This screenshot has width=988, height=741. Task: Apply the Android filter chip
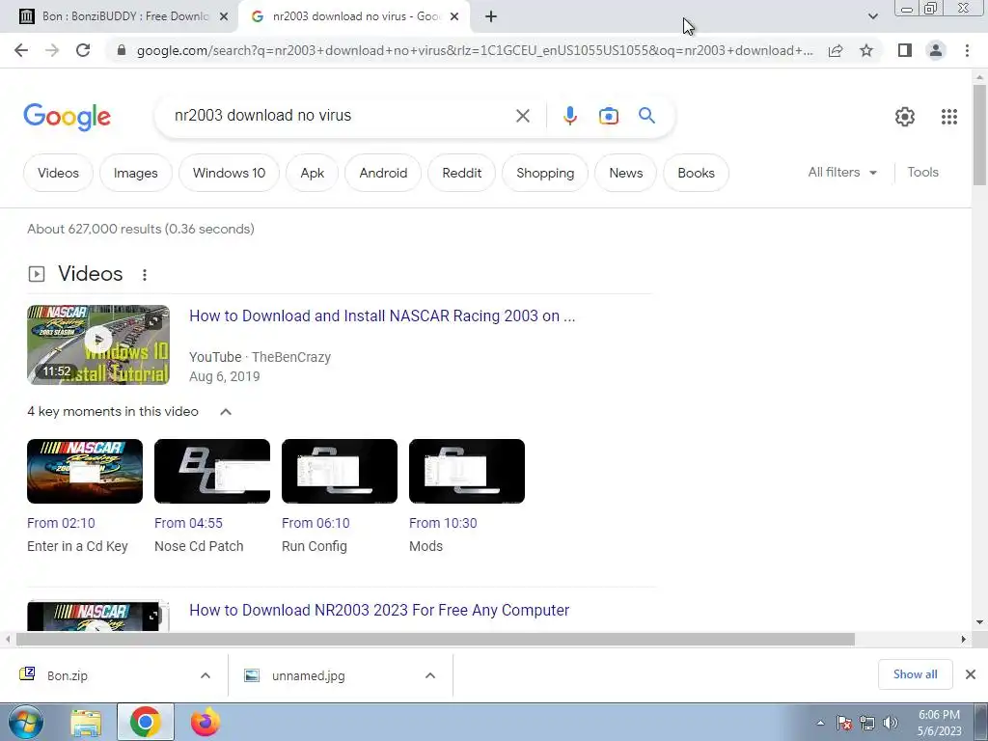(x=383, y=173)
